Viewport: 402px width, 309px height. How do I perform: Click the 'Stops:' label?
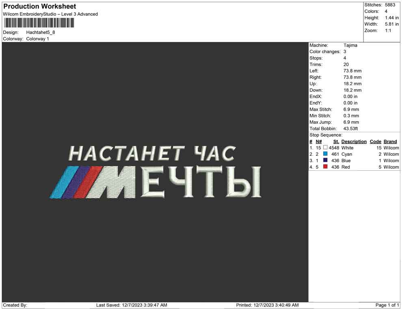click(x=316, y=58)
